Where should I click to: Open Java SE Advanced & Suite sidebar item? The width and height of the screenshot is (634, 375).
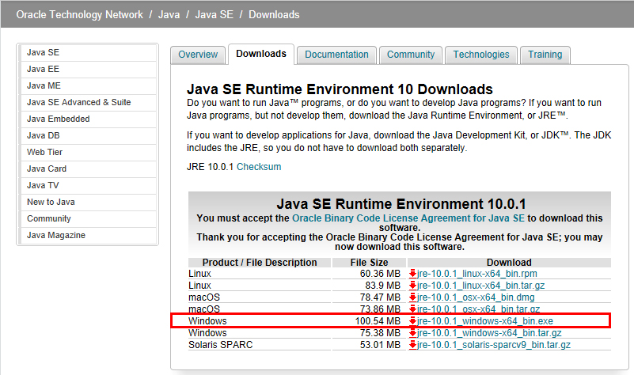pyautogui.click(x=88, y=102)
